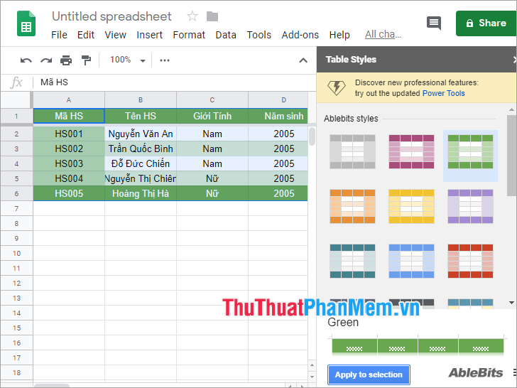Click the formula bar input
The image size is (517, 388).
pos(175,82)
